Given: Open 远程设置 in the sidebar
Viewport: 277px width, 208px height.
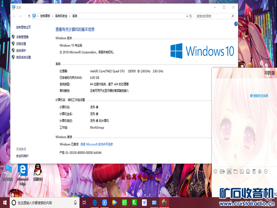Looking at the screenshot, I should pos(21,44).
